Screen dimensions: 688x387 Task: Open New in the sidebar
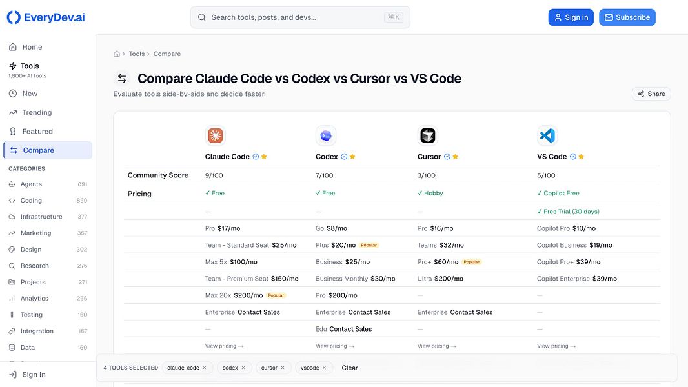click(x=48, y=94)
